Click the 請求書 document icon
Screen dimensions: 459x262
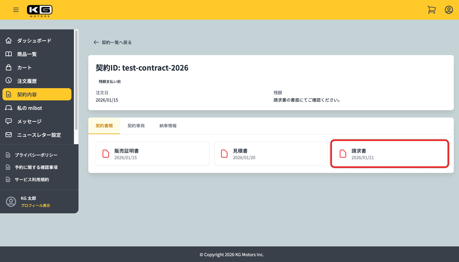[342, 153]
